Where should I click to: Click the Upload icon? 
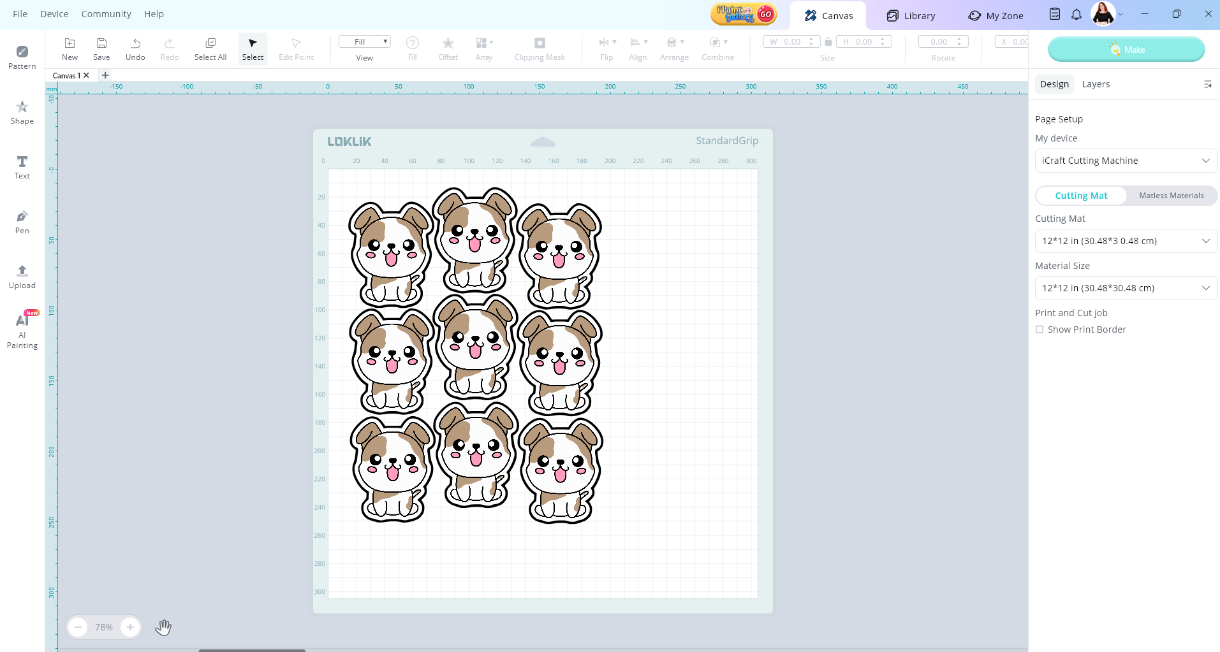(22, 277)
